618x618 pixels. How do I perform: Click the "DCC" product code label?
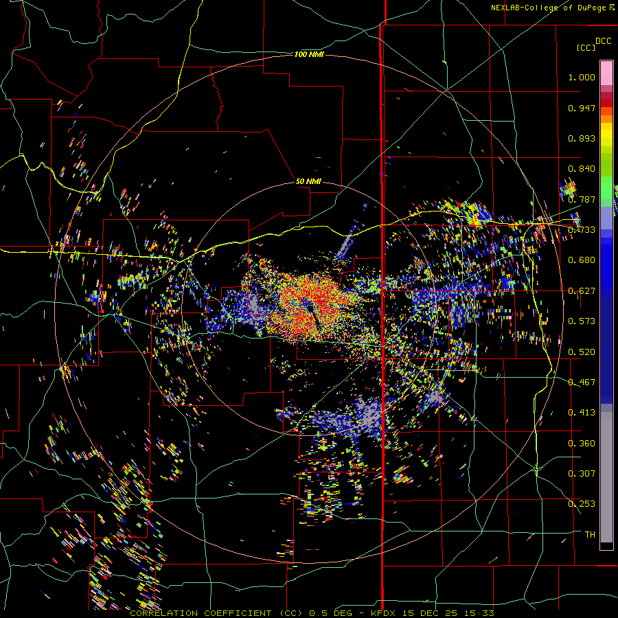coord(604,41)
